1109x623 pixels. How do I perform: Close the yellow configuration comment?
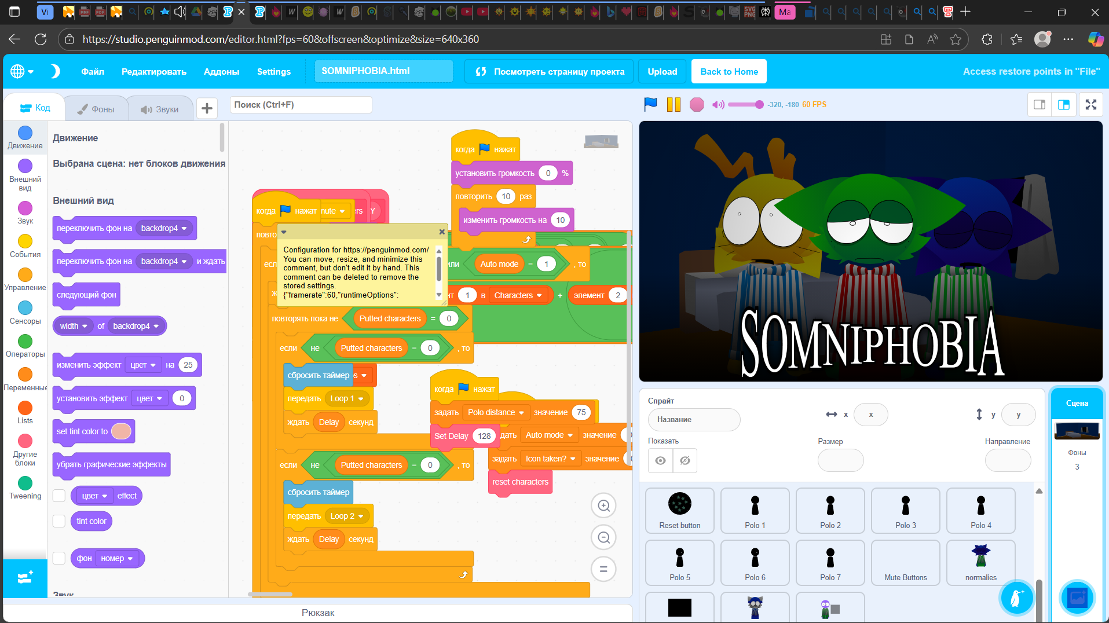(442, 232)
